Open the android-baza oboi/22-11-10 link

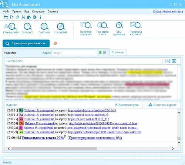coord(92,110)
